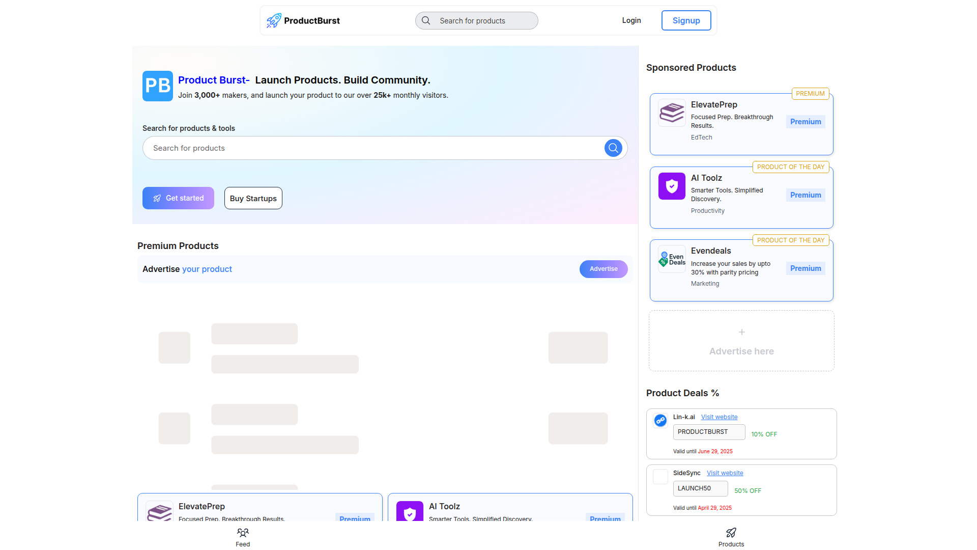Open ElevatePrep via its stacked books icon
977x550 pixels.
(671, 113)
